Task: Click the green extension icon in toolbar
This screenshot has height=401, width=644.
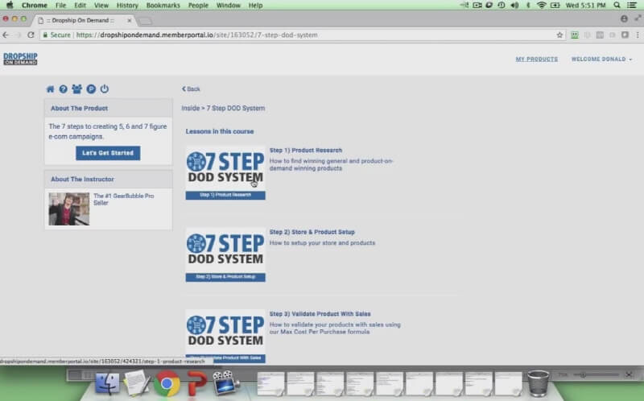Action: pos(575,35)
